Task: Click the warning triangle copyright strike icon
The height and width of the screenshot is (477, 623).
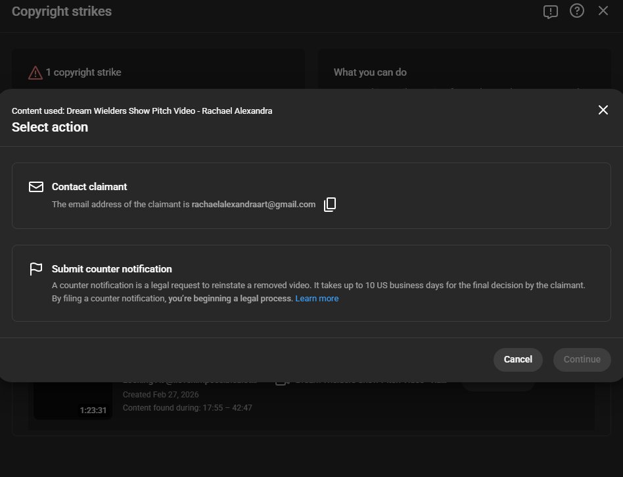Action: (x=35, y=73)
